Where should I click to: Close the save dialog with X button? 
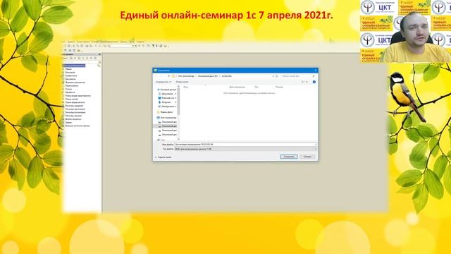(315, 71)
